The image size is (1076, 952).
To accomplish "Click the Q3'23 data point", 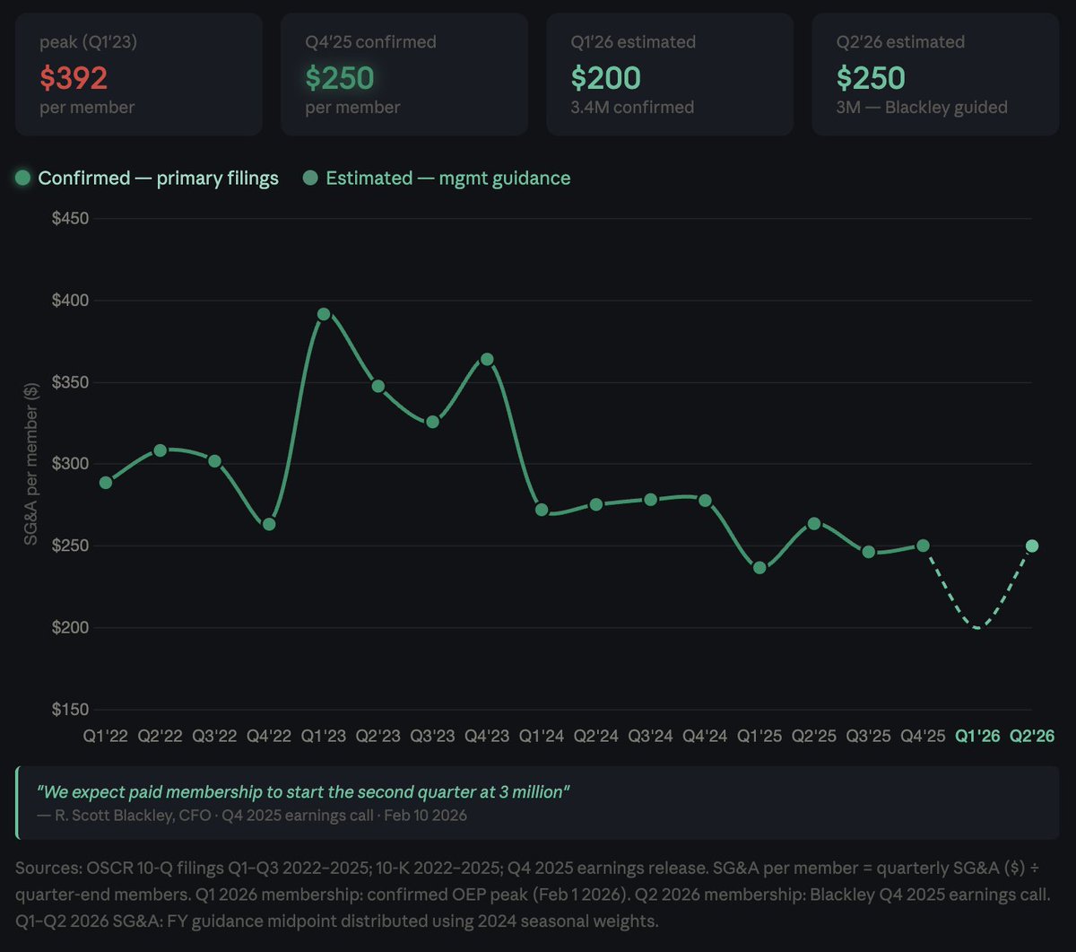I will (x=432, y=422).
